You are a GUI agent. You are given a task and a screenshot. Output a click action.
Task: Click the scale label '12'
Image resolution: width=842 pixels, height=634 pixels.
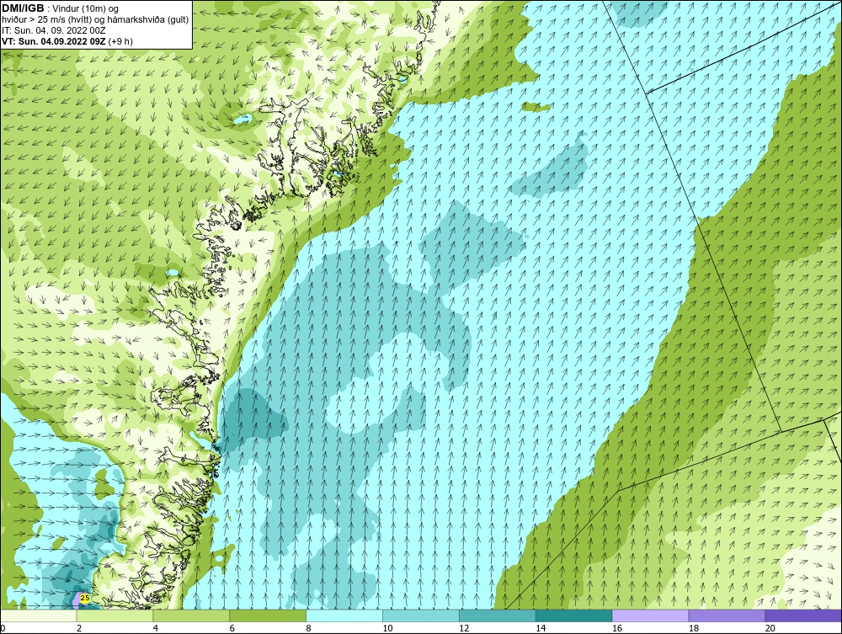coord(464,628)
